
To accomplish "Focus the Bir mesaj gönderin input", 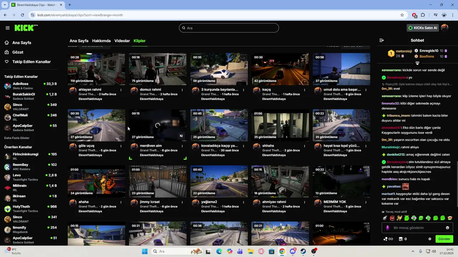I will click(417, 228).
